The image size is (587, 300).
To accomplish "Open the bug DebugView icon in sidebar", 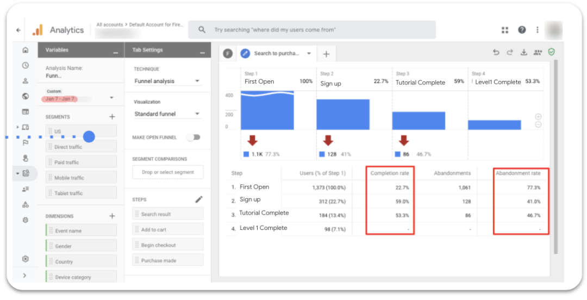I will [x=26, y=220].
